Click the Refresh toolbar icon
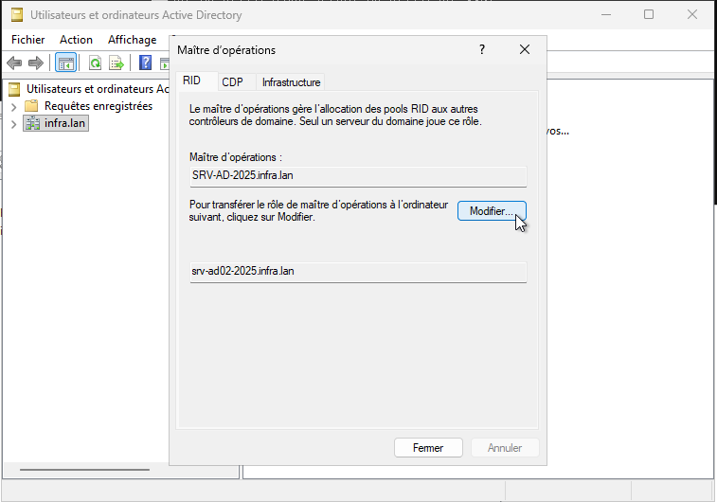717x502 pixels. [96, 63]
